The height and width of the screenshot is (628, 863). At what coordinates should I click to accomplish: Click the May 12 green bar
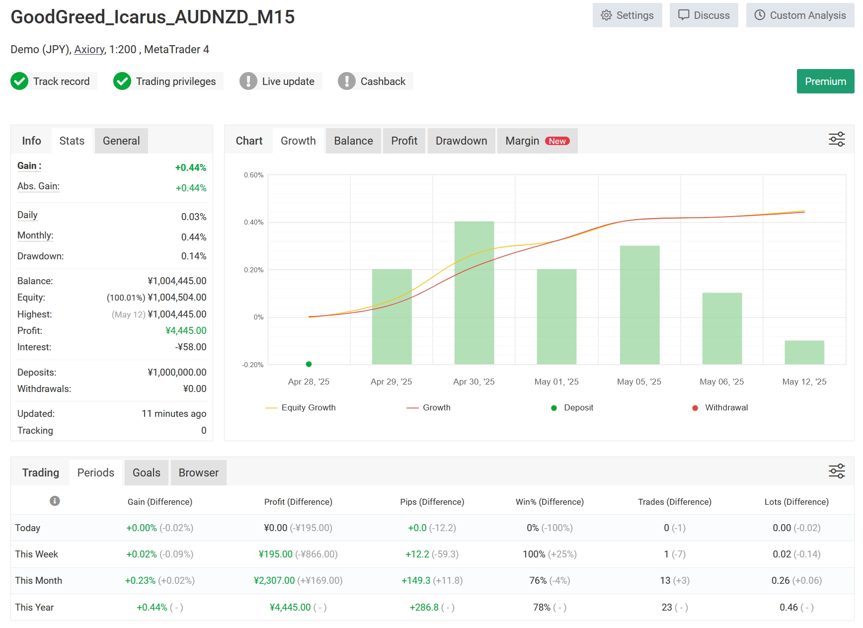[804, 353]
